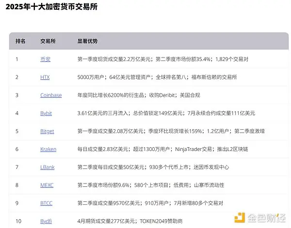Select the 币安 advantages text mentioning 1,829个交易对
The width and height of the screenshot is (291, 228).
(163, 59)
